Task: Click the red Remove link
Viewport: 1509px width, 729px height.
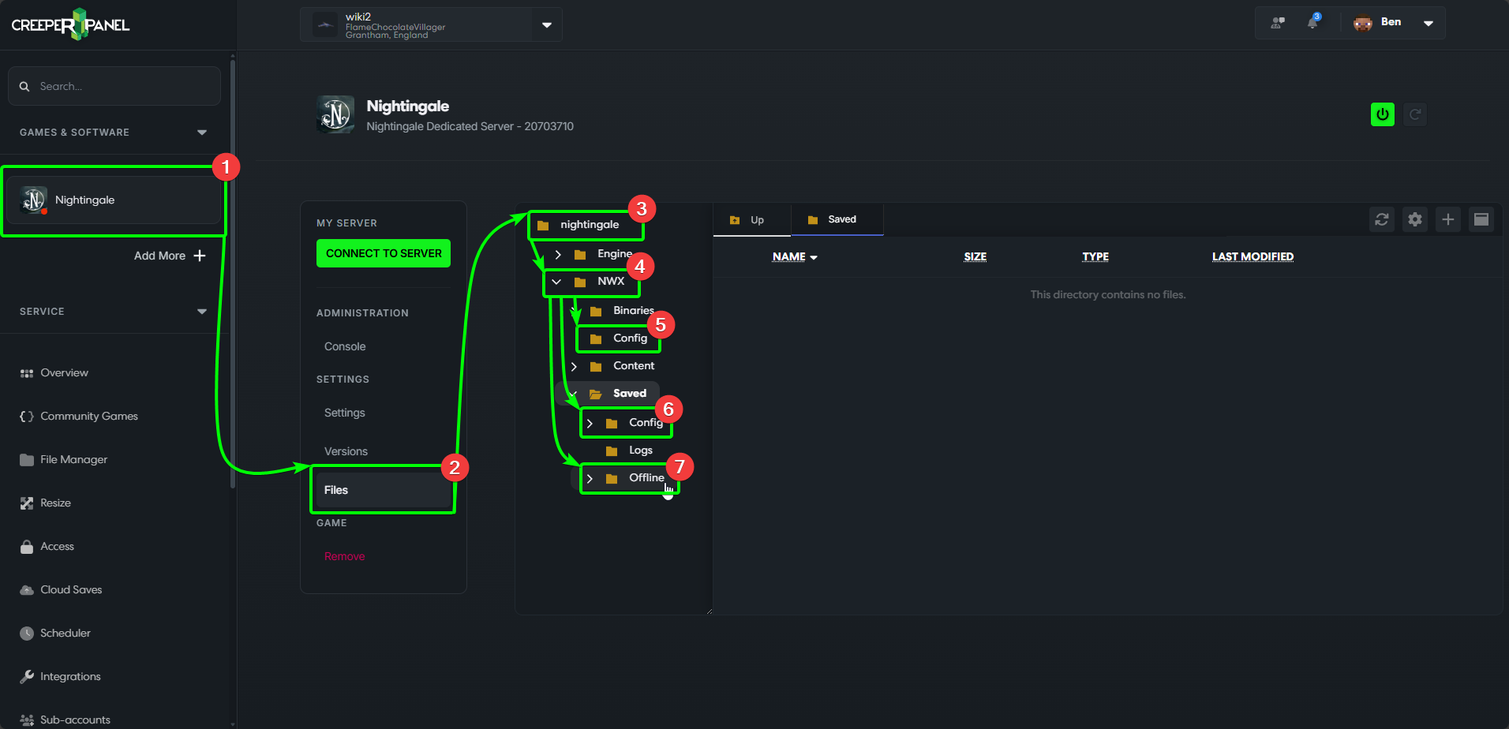Action: click(344, 556)
